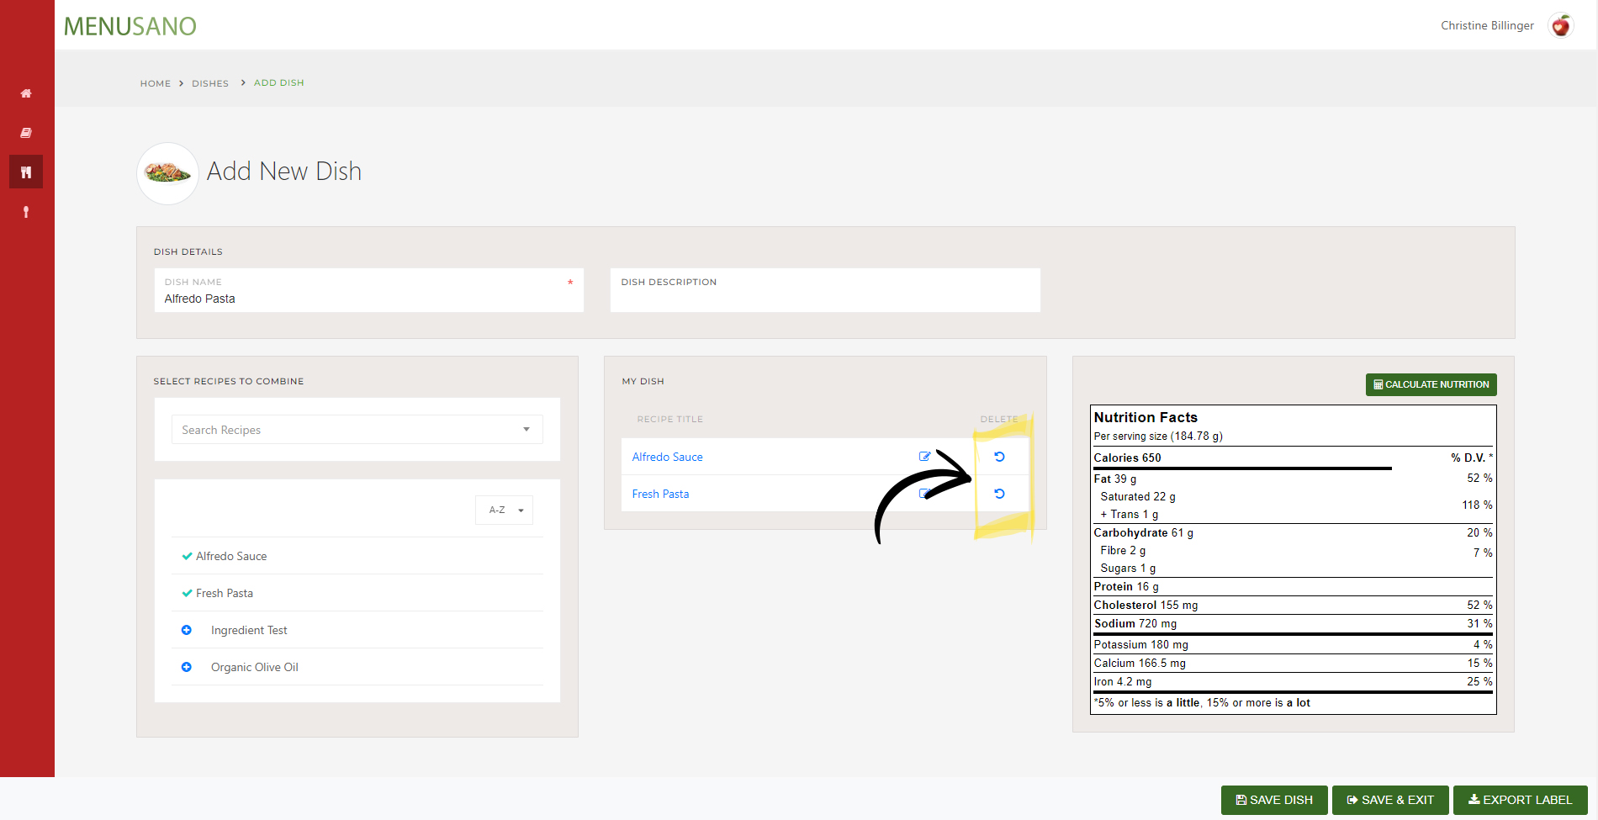Remove Fresh Pasta using its delete icon
The height and width of the screenshot is (820, 1598).
[999, 494]
